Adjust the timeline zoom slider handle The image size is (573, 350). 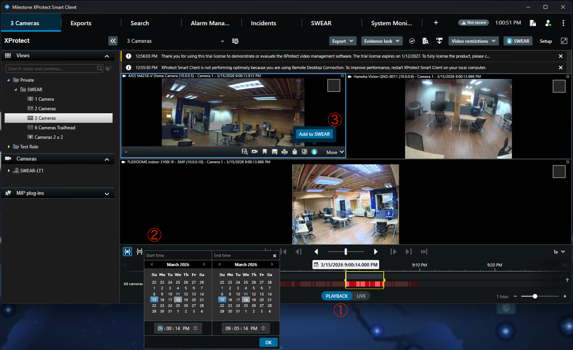pos(535,296)
